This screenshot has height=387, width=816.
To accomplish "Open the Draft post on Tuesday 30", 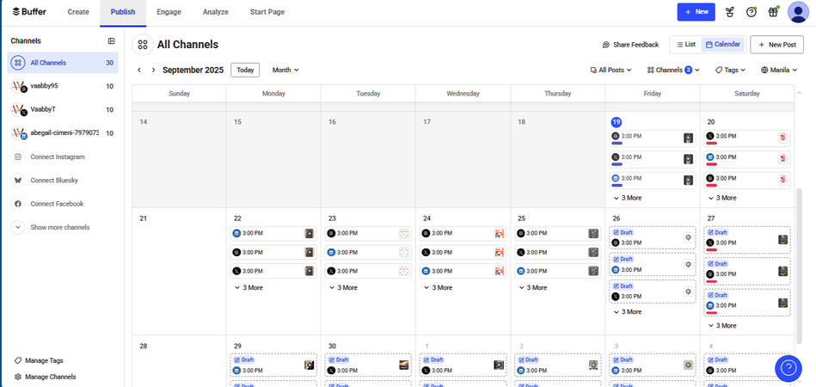I will pyautogui.click(x=368, y=365).
